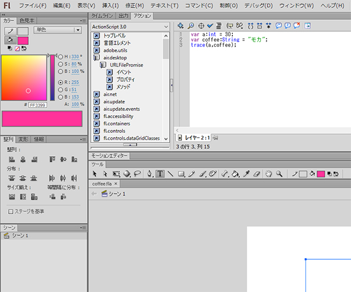Select the Pencil tool
The height and width of the screenshot is (292, 351).
click(x=192, y=174)
